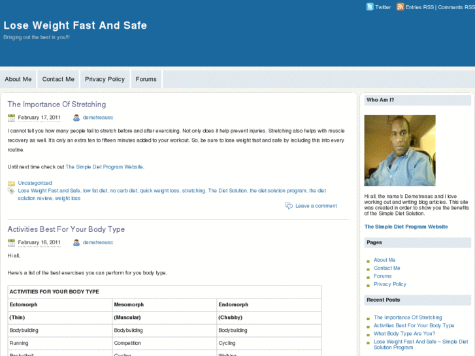Click author icon next to first demetreausc
The width and height of the screenshot is (475, 356).
[76, 118]
